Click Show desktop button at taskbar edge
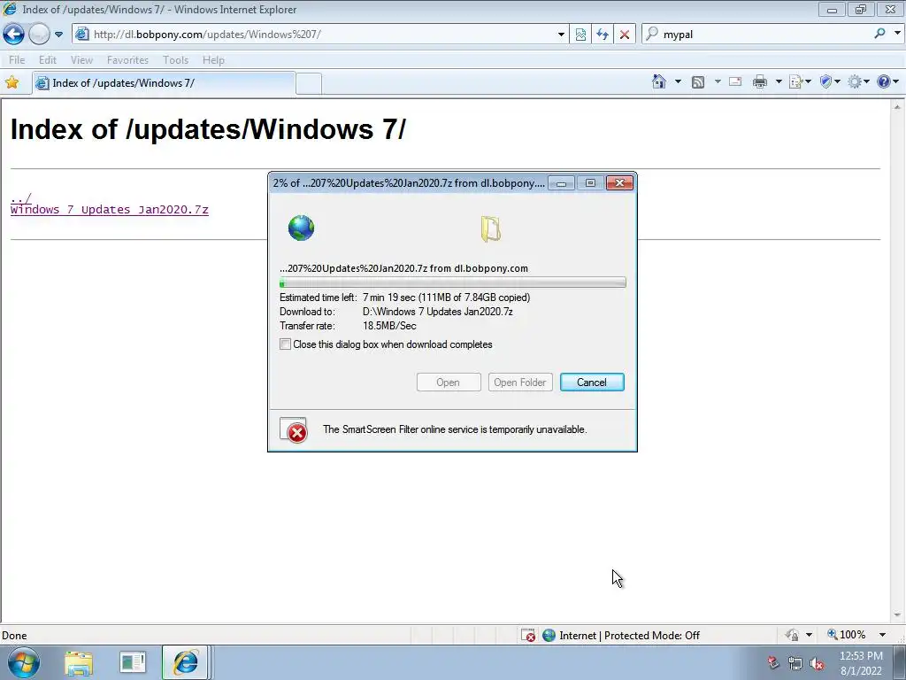This screenshot has width=906, height=680. pyautogui.click(x=899, y=662)
